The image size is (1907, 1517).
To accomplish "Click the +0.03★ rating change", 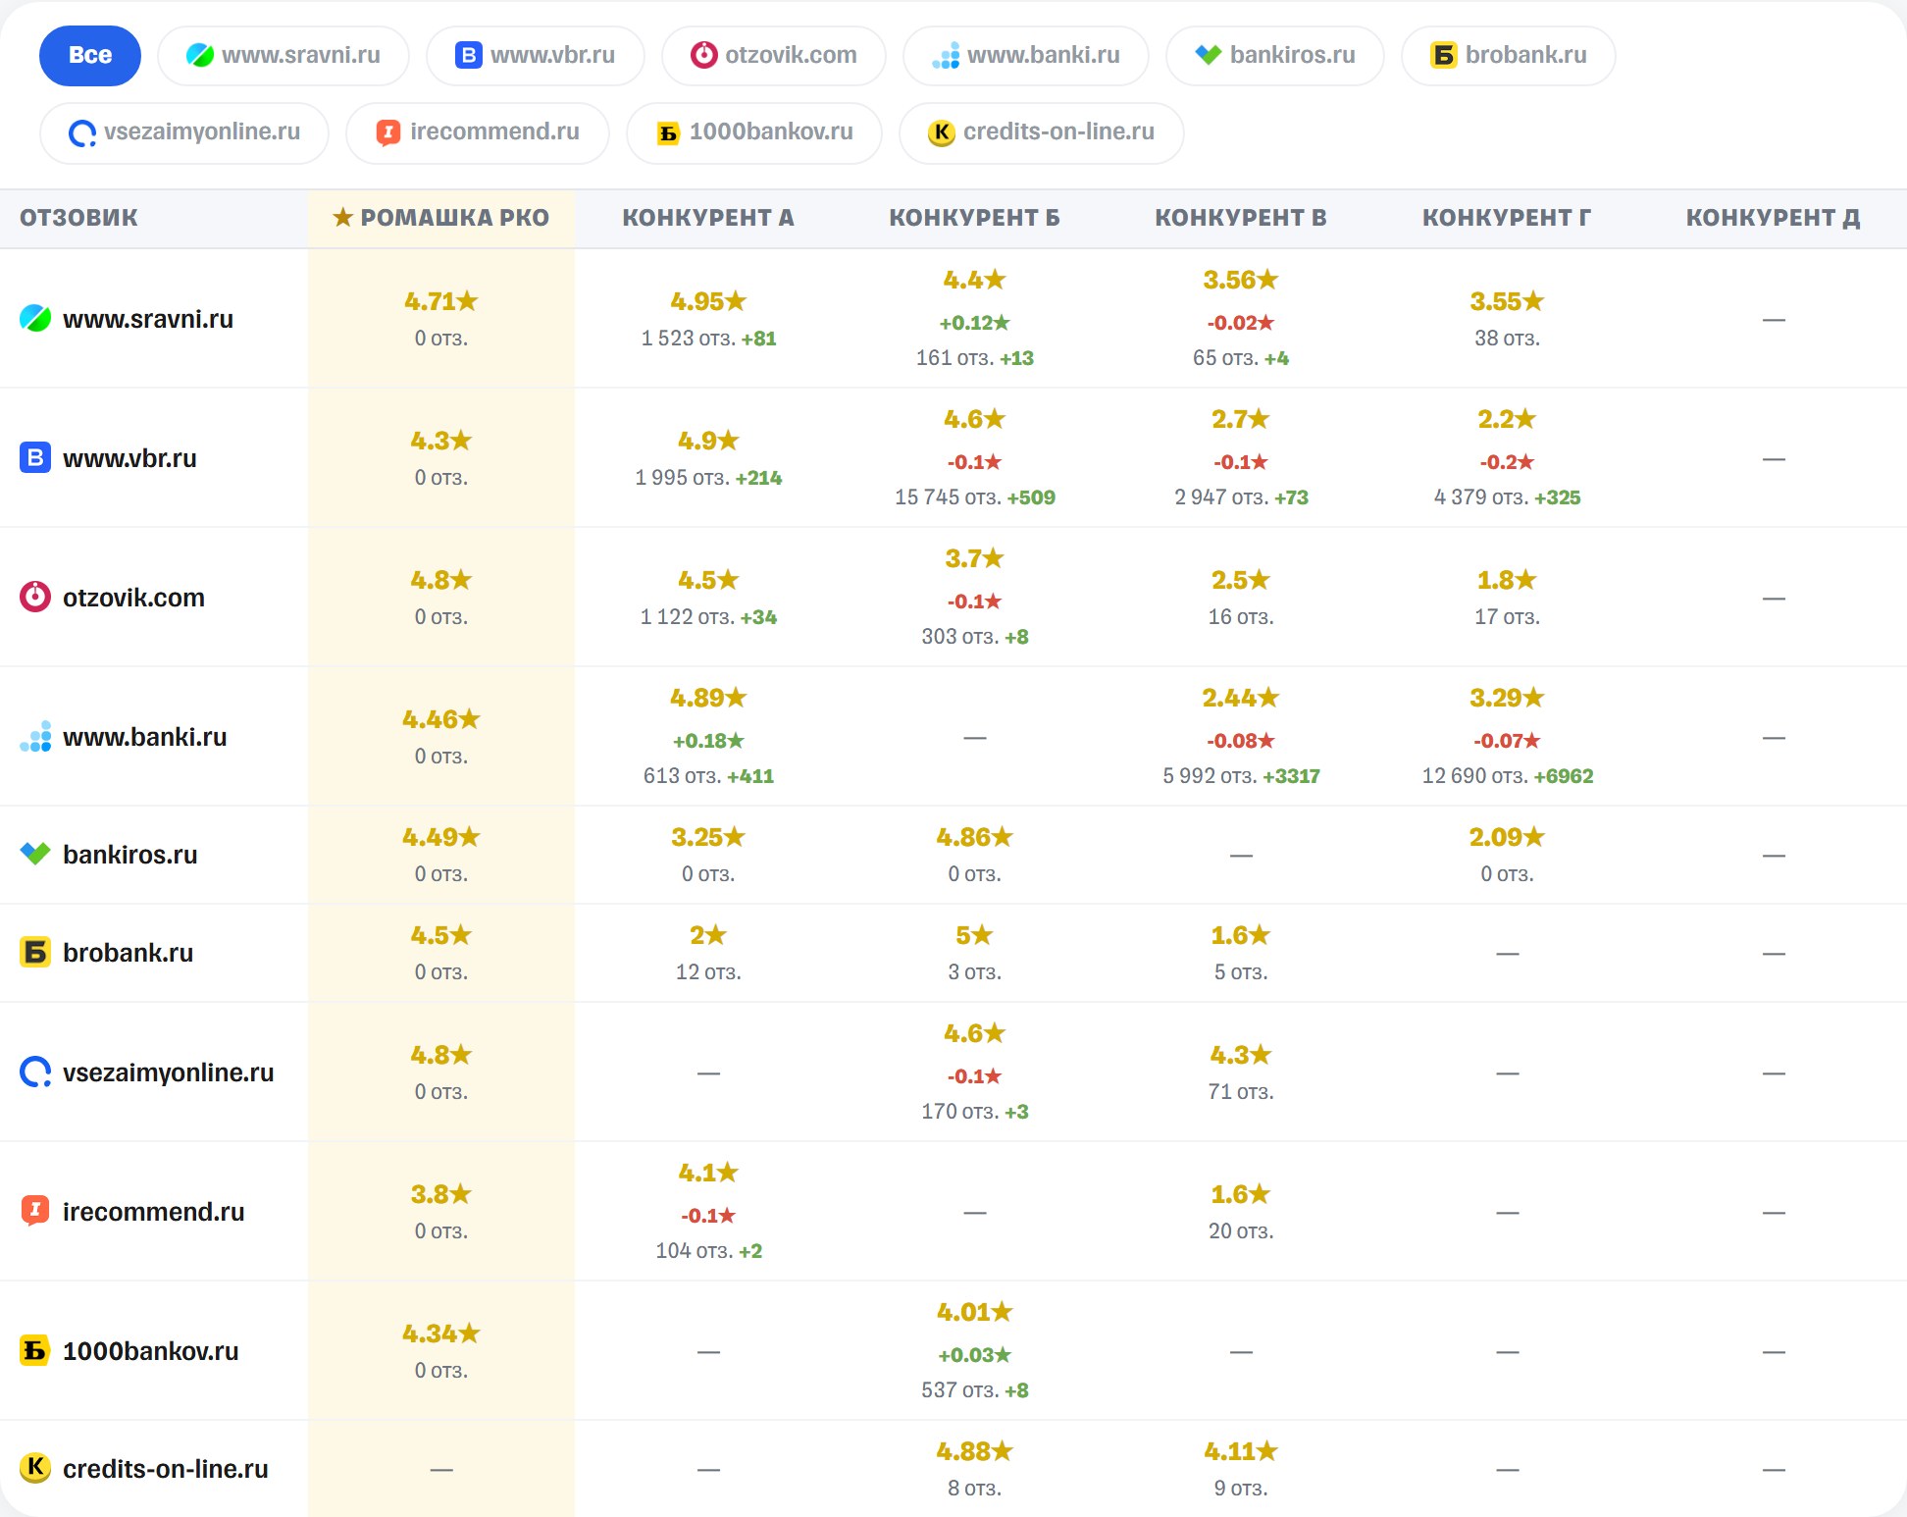I will pyautogui.click(x=975, y=1355).
